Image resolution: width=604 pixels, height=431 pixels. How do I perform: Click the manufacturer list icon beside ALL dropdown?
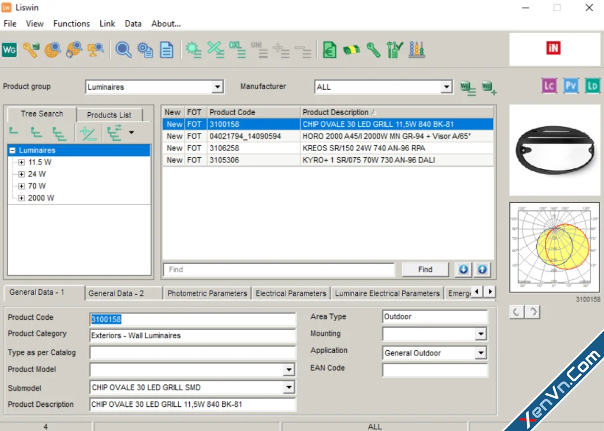468,87
